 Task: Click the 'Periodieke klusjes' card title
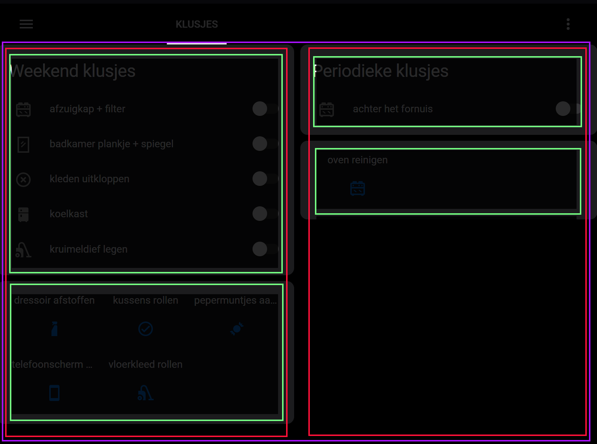coord(381,71)
